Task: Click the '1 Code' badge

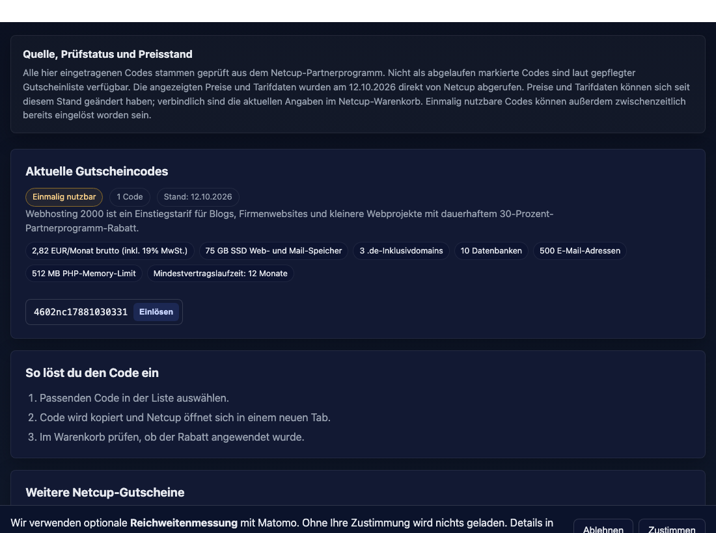Action: click(x=130, y=197)
